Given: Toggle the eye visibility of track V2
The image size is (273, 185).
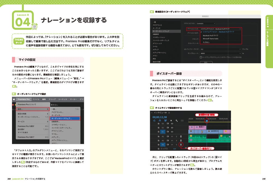Looking at the screenshot, I should pos(172,128).
